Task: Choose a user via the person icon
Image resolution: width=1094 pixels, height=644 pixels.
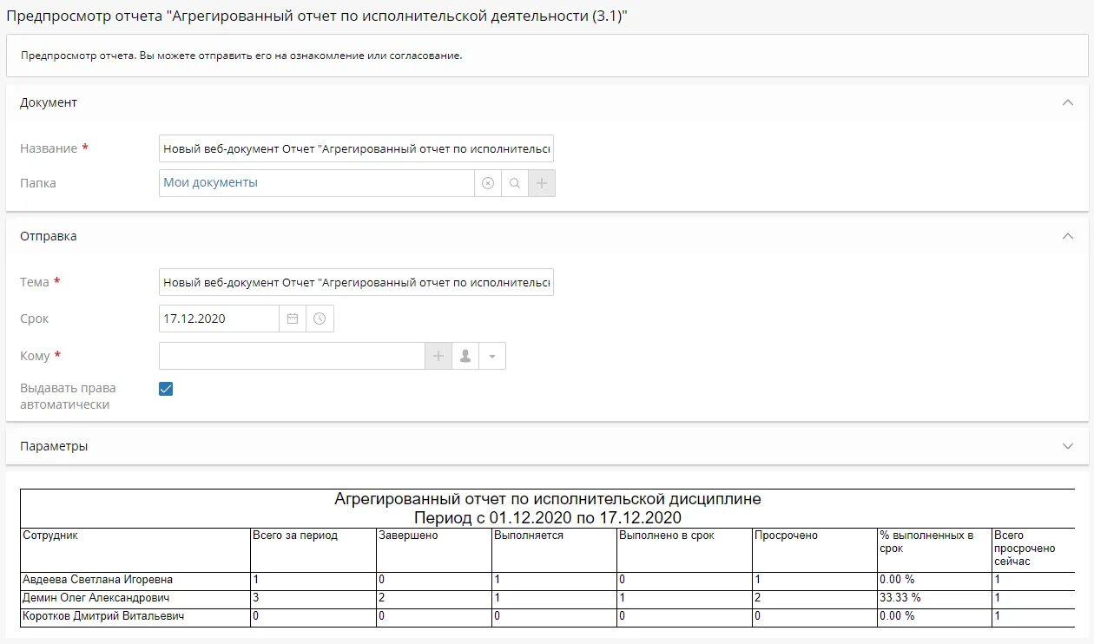Action: click(465, 356)
